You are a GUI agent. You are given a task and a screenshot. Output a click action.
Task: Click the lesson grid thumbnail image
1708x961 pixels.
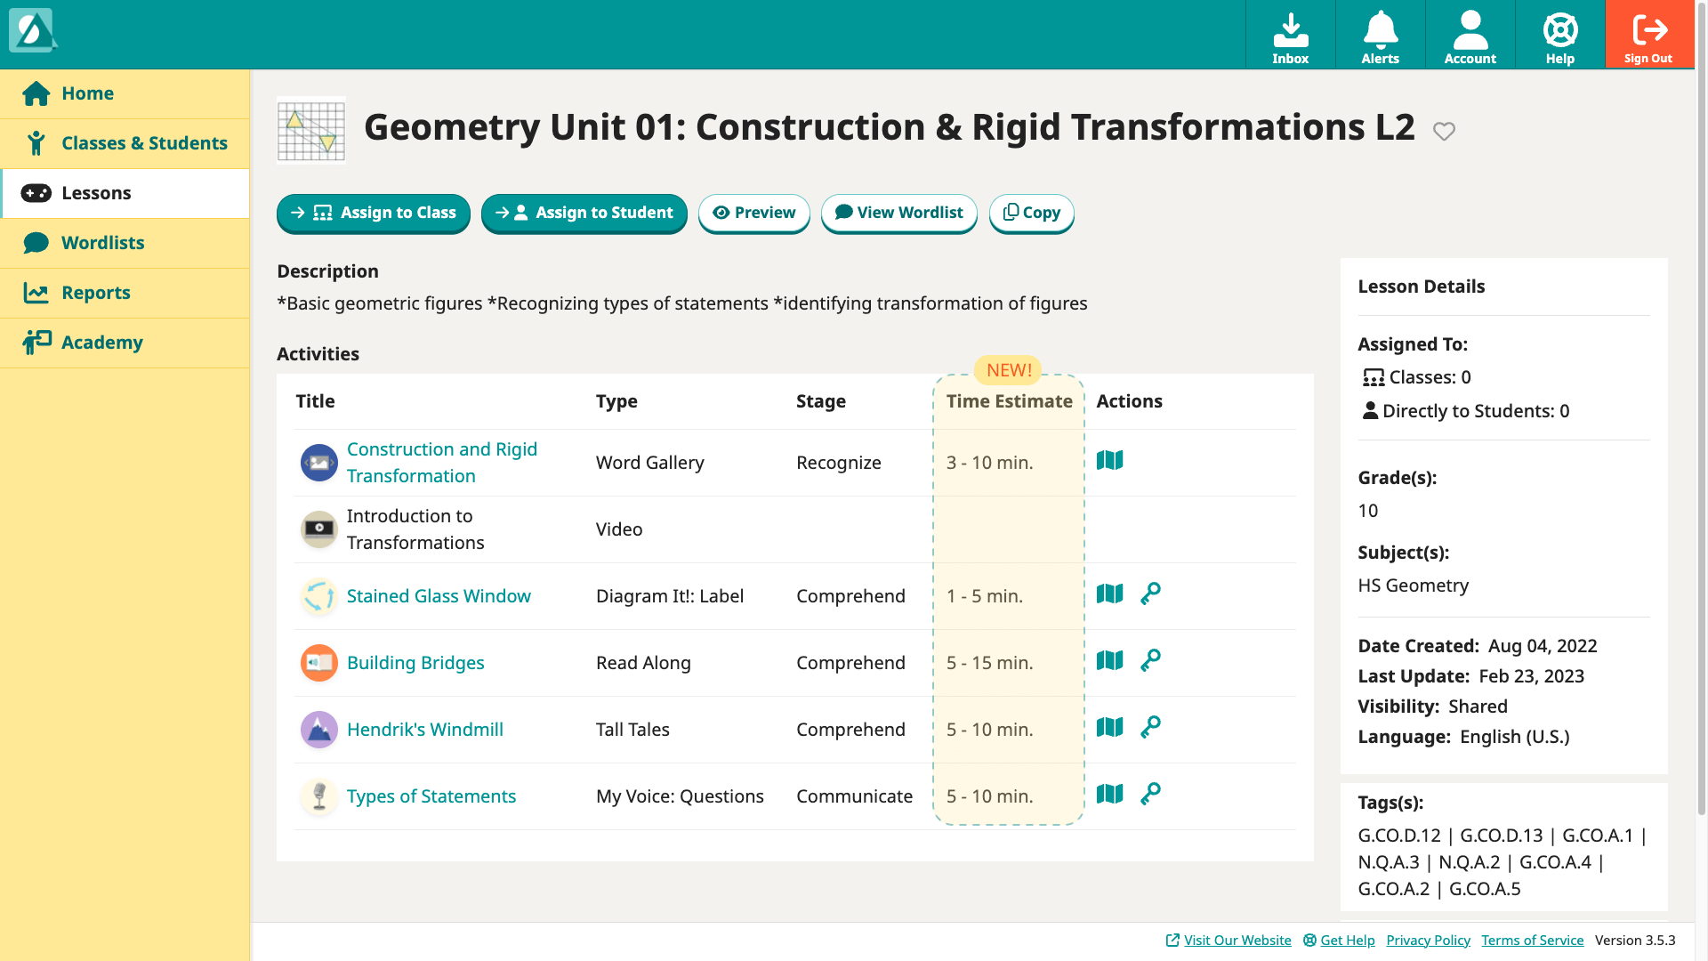coord(310,131)
